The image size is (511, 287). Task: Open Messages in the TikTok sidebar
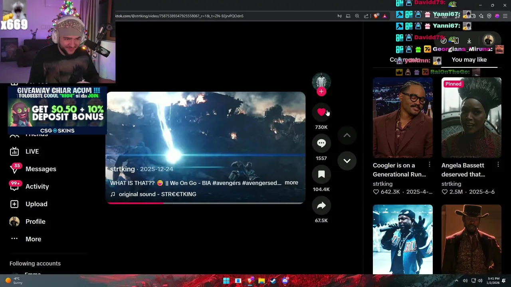coord(41,169)
